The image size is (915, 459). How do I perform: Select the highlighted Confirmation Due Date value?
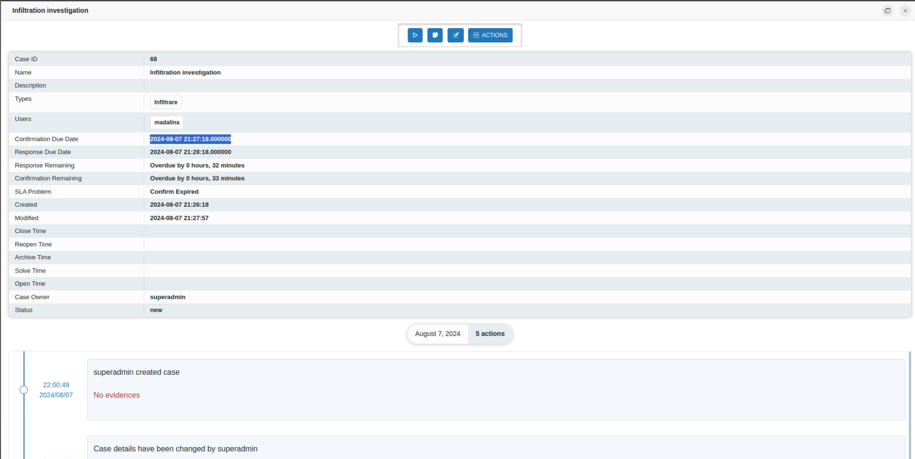[x=190, y=139]
